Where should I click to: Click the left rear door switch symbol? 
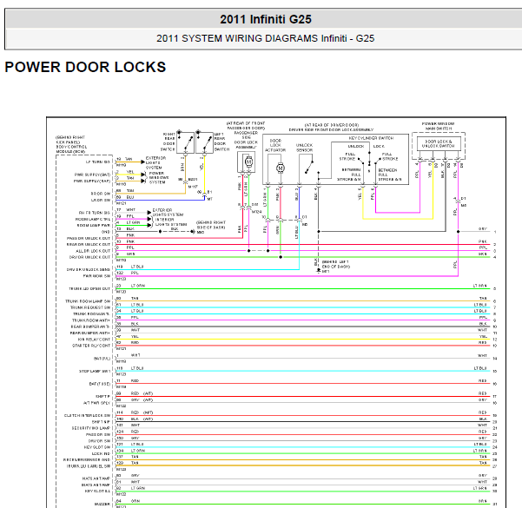[204, 142]
